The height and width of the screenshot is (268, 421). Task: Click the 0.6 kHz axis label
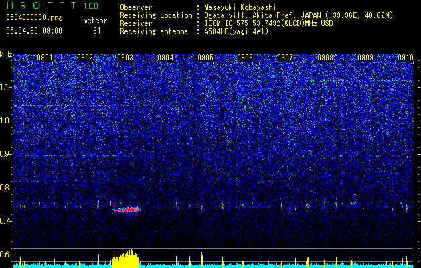[x=6, y=255]
